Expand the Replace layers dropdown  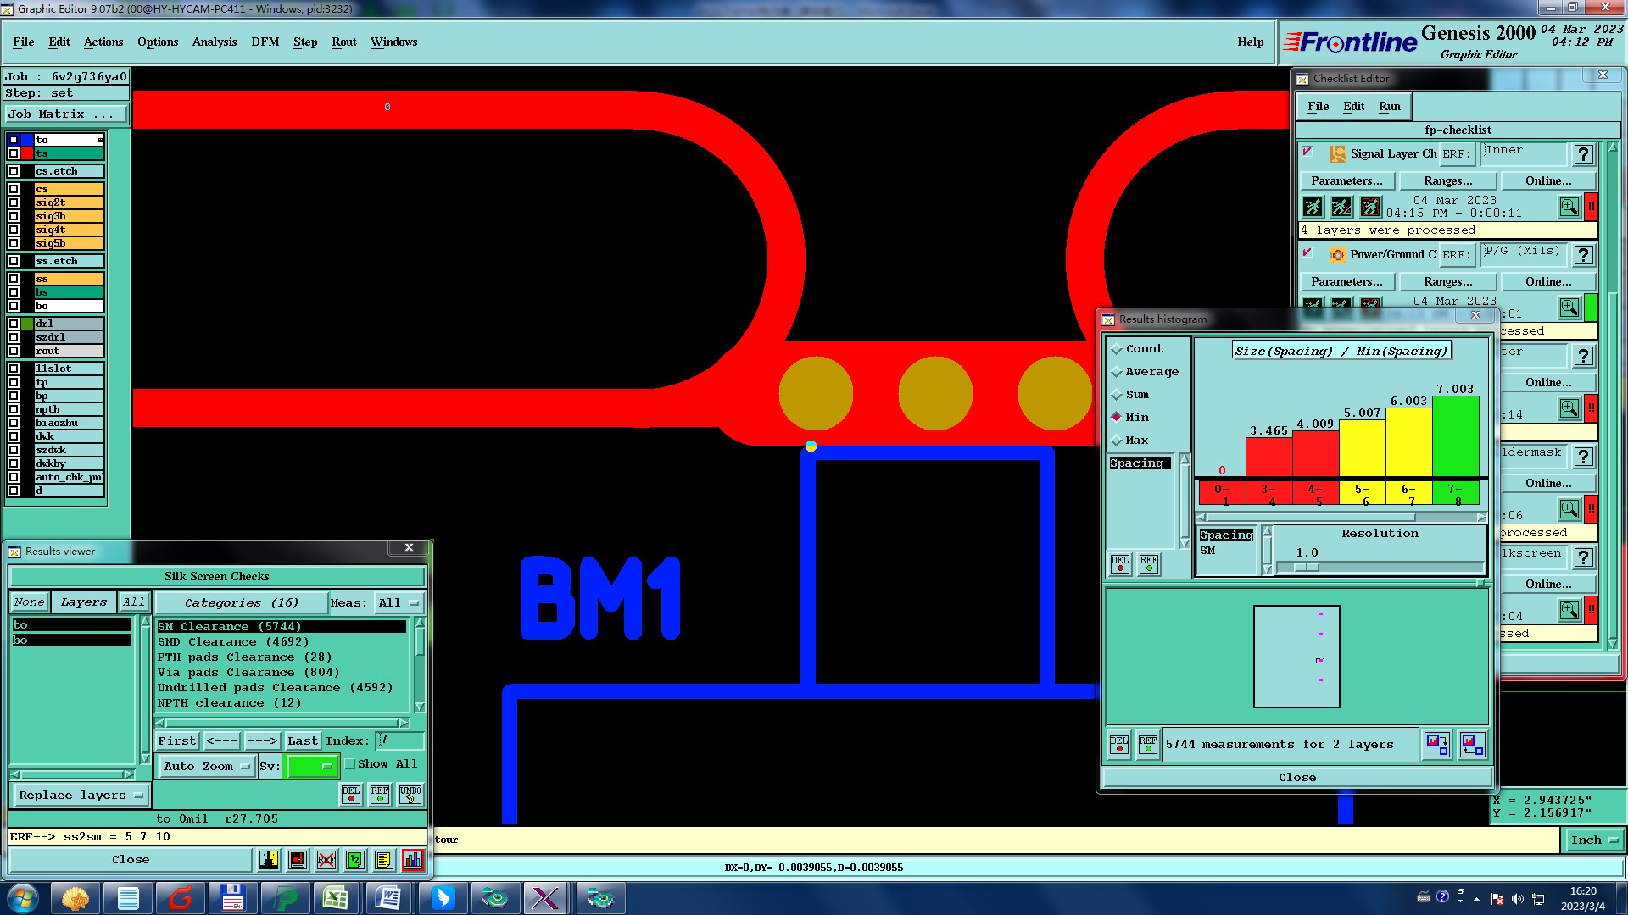coord(81,796)
